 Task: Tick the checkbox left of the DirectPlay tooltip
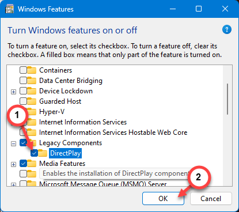(23, 174)
